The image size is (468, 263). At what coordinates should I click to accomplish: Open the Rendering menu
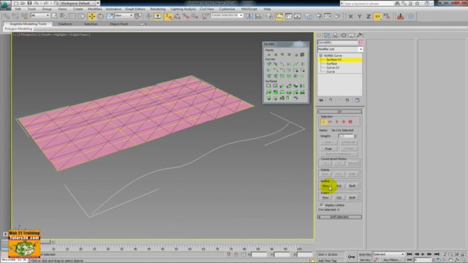[x=158, y=9]
